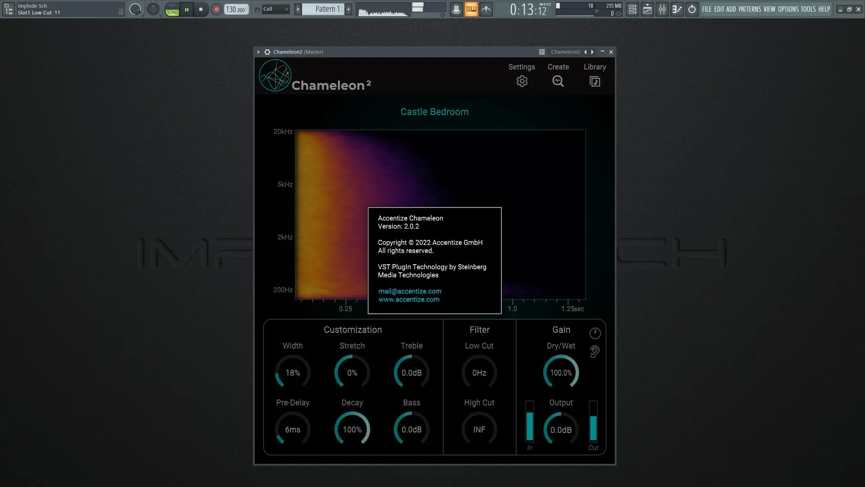Viewport: 865px width, 487px height.
Task: Click the tempo 130.000 field
Action: [236, 9]
